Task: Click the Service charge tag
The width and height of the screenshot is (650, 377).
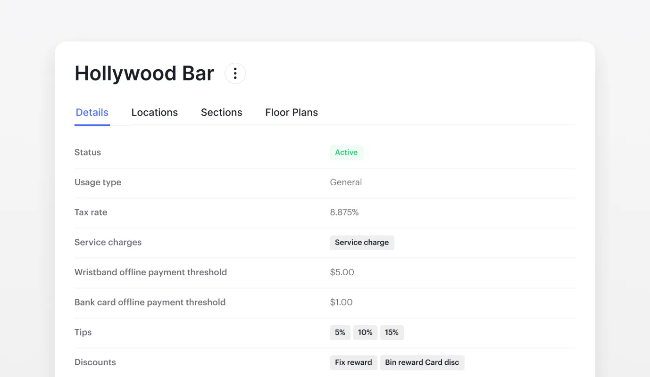Action: coord(362,243)
